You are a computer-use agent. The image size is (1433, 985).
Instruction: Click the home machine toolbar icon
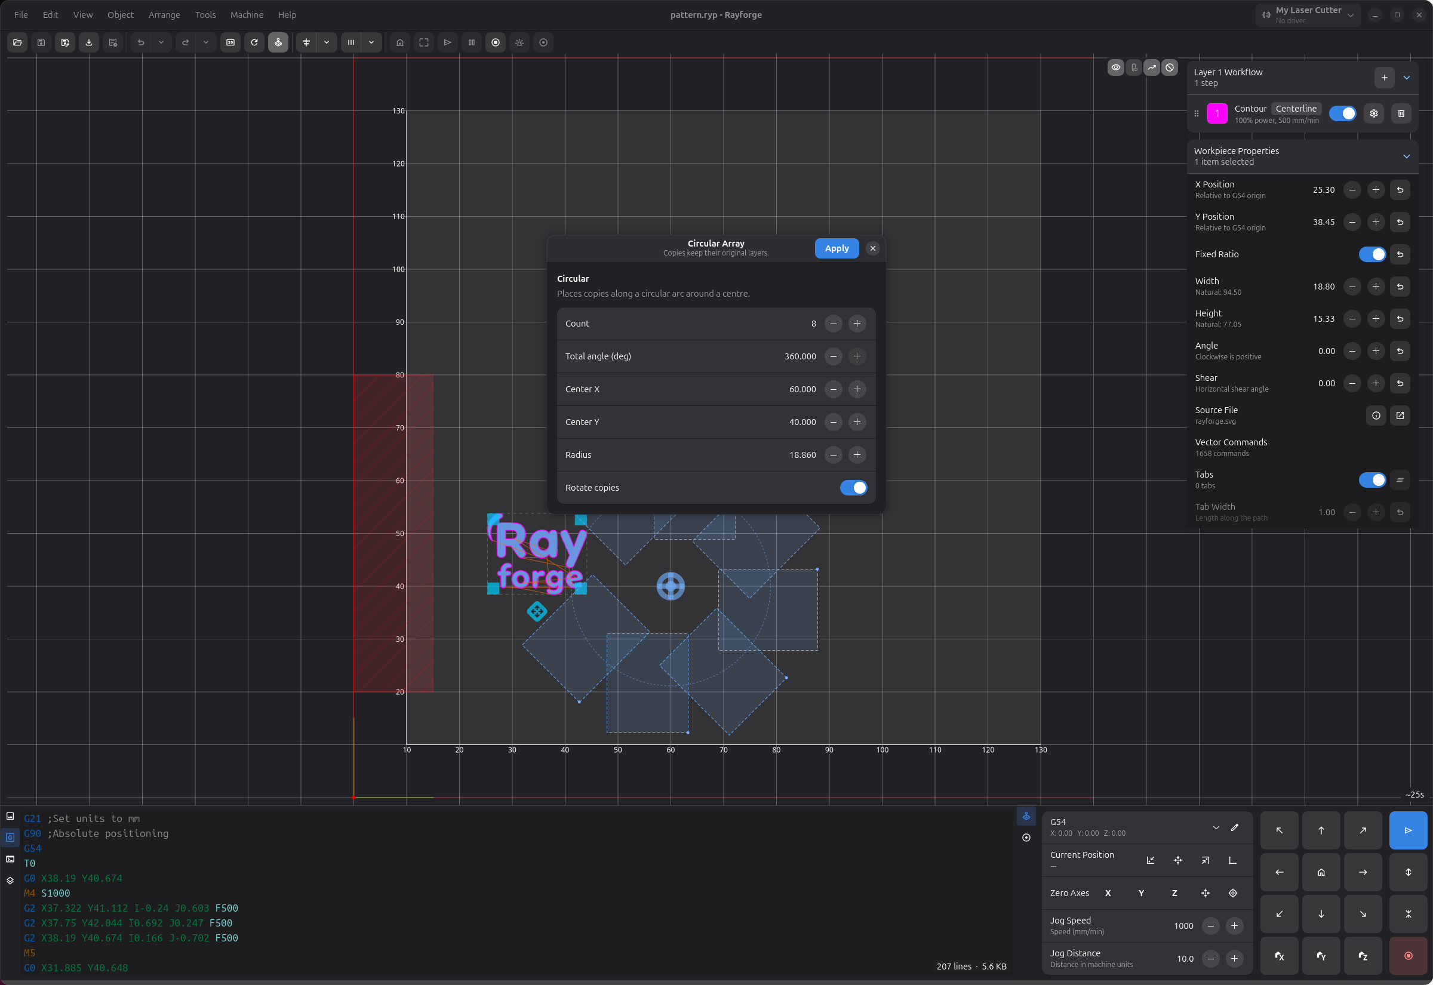(400, 42)
